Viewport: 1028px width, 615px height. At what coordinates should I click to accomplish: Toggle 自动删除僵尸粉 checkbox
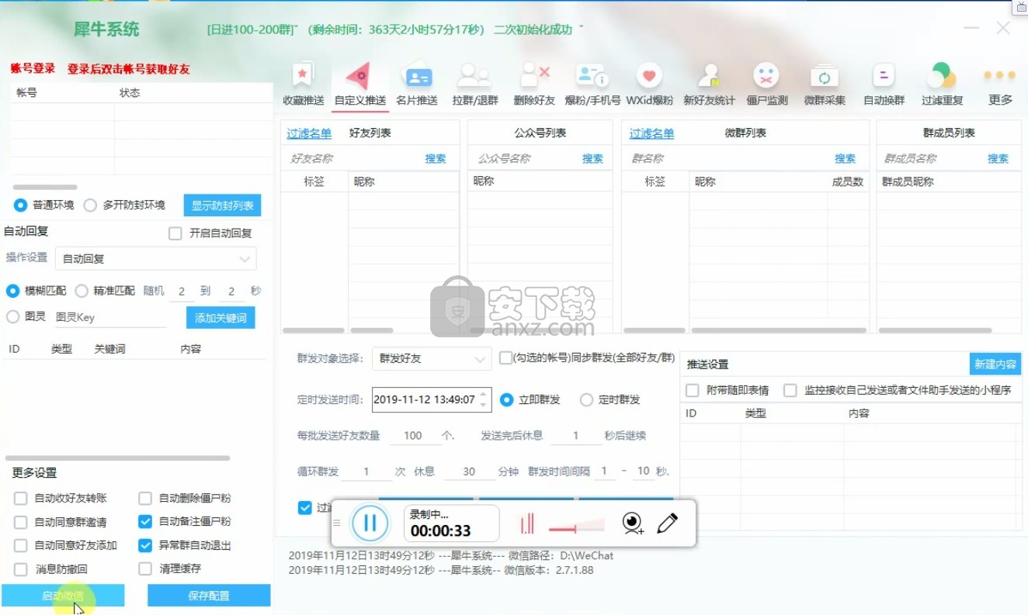pyautogui.click(x=145, y=498)
